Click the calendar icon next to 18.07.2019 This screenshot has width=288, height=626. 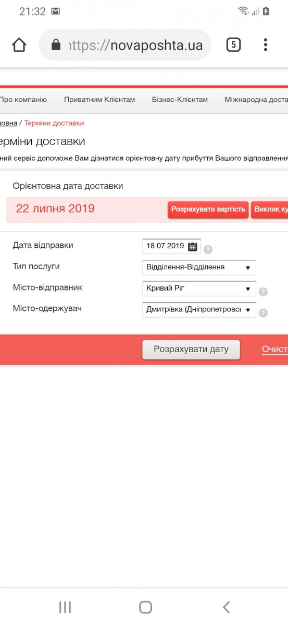click(193, 246)
